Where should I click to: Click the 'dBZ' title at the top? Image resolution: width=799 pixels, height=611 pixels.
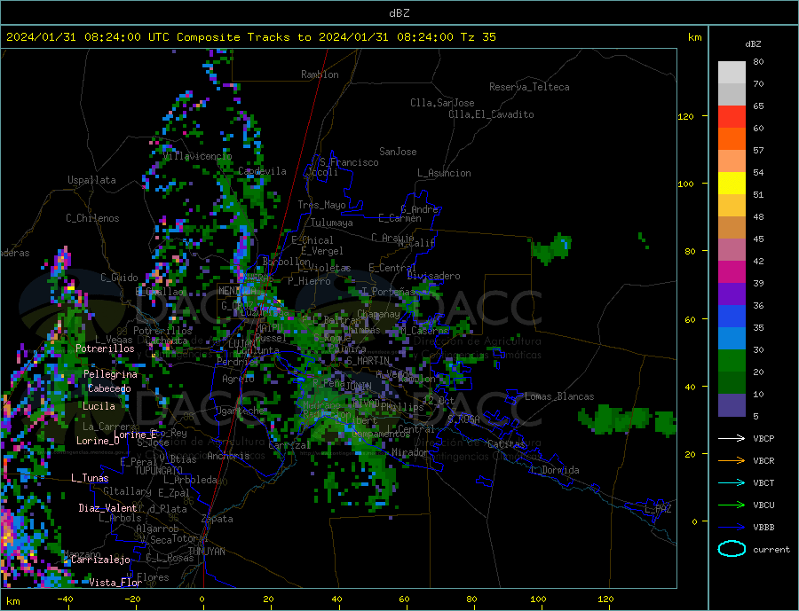tap(399, 13)
